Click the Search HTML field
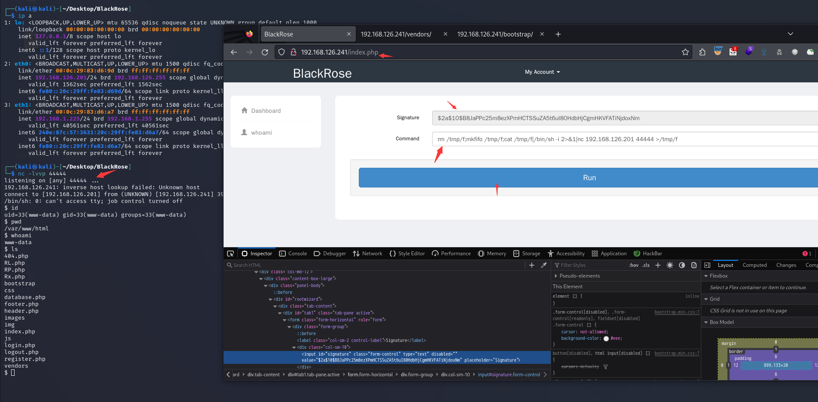Image resolution: width=818 pixels, height=402 pixels. click(x=375, y=265)
